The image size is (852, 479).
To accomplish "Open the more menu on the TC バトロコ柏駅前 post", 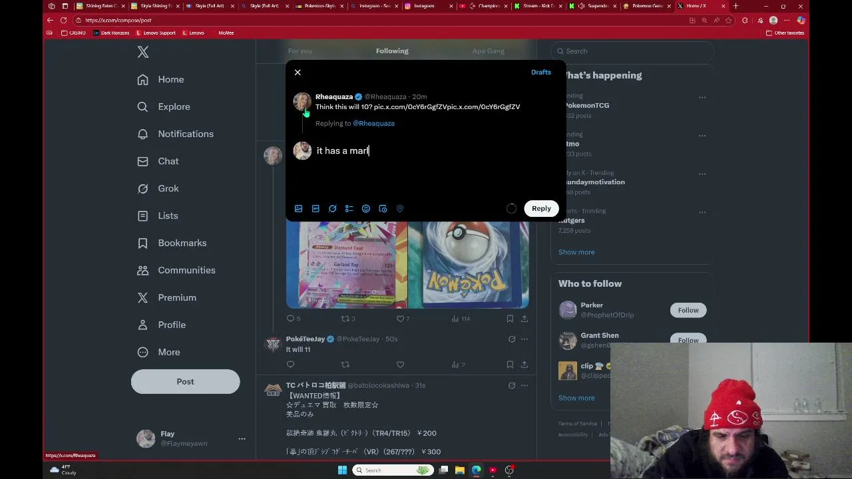I will tap(525, 385).
